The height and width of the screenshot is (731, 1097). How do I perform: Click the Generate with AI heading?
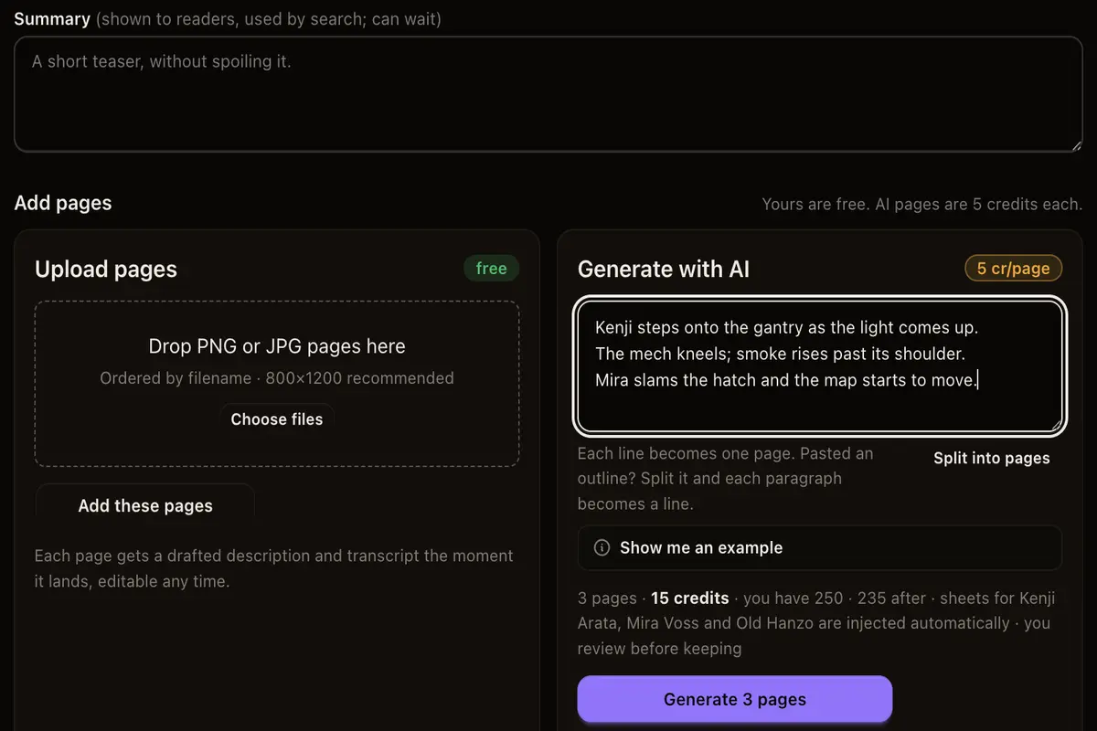click(x=664, y=270)
